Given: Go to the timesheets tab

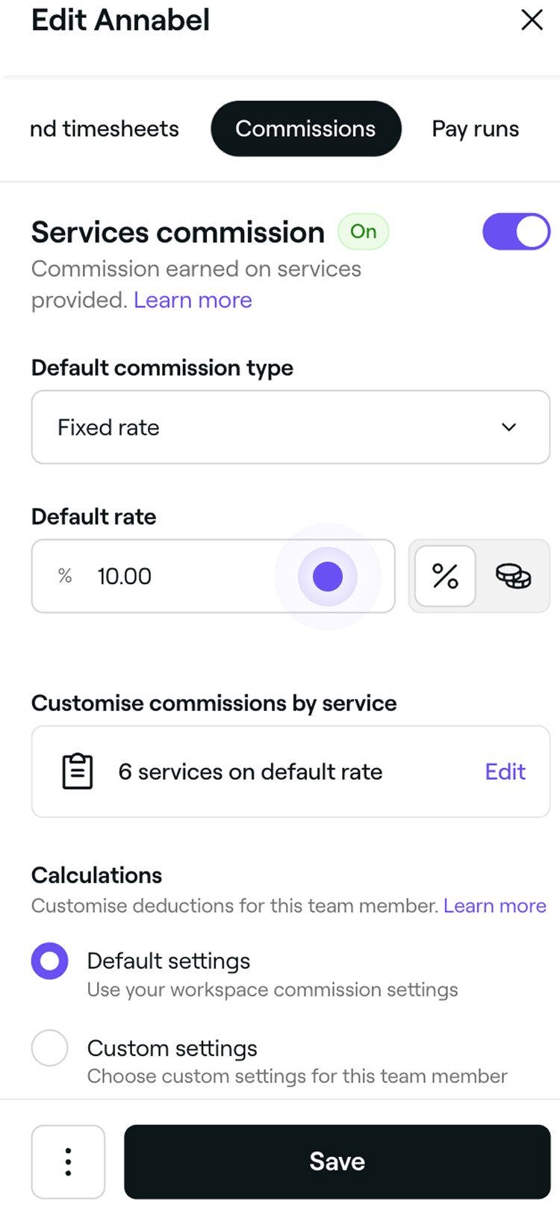Looking at the screenshot, I should 105,128.
